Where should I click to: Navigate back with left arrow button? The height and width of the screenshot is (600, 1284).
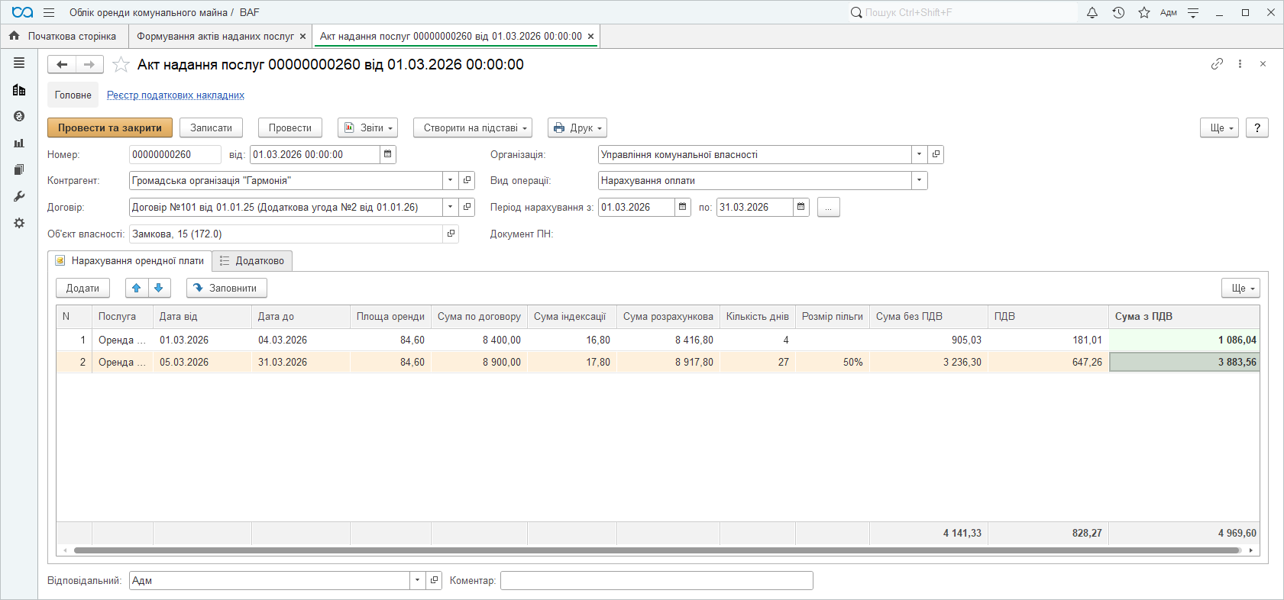pyautogui.click(x=62, y=65)
